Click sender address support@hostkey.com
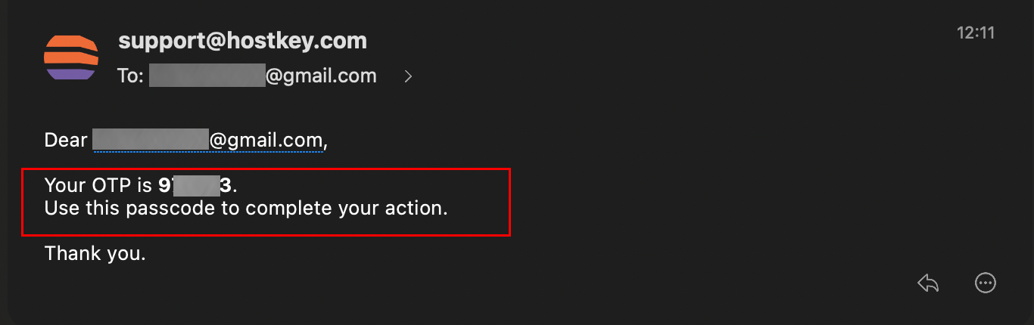This screenshot has width=1034, height=325. [x=243, y=41]
